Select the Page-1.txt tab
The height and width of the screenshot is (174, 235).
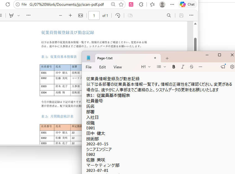point(128,58)
